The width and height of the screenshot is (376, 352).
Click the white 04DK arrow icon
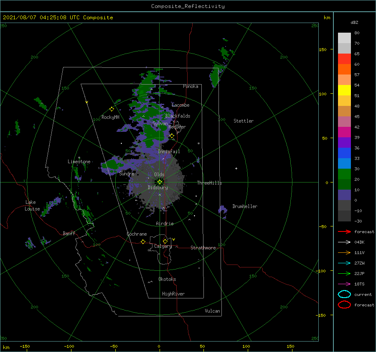(x=344, y=242)
